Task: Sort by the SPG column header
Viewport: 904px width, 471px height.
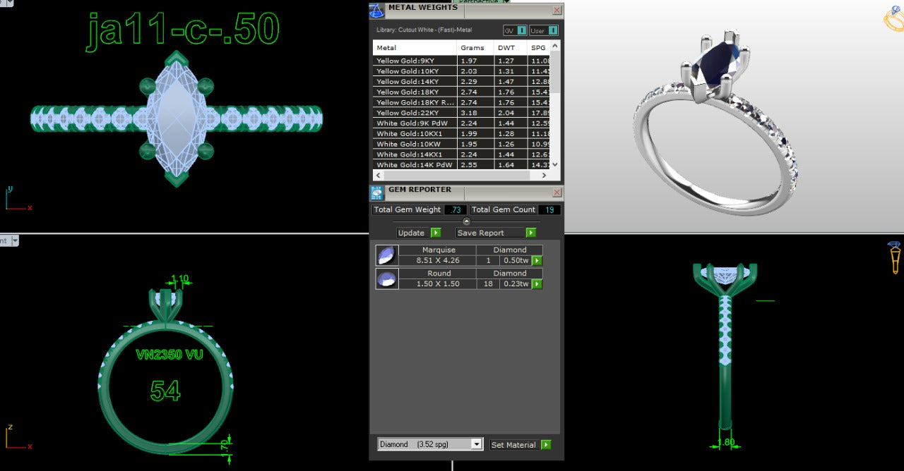Action: click(x=538, y=48)
